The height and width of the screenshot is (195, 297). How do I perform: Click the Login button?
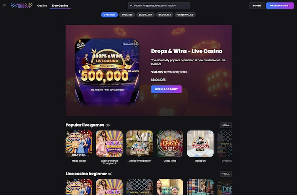[257, 6]
